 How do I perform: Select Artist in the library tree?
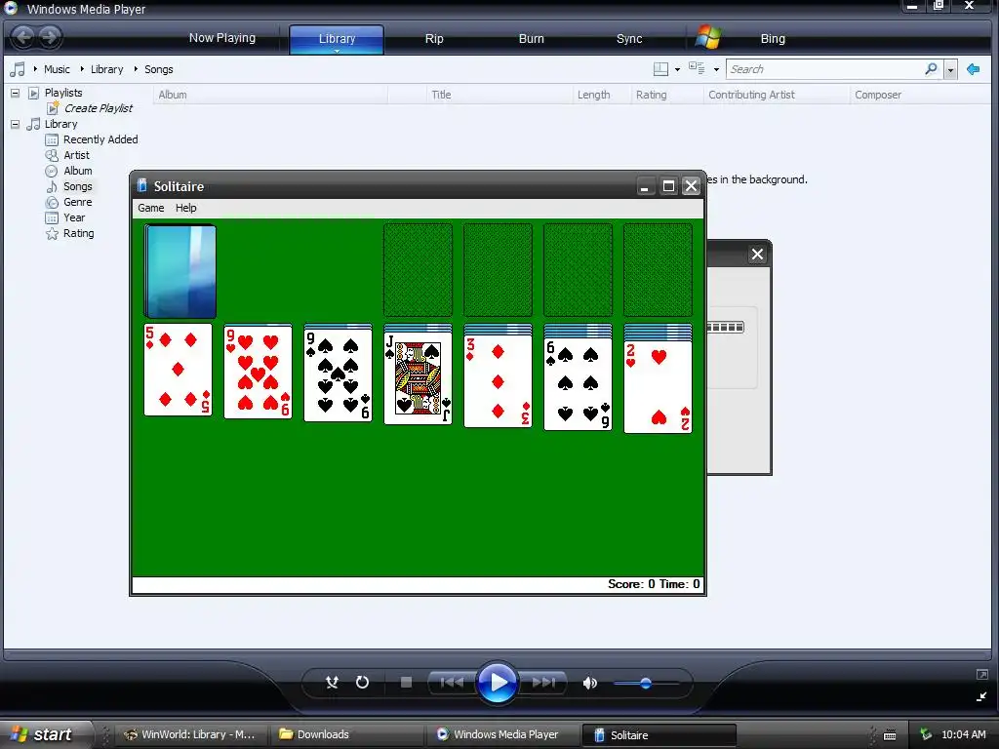(76, 155)
